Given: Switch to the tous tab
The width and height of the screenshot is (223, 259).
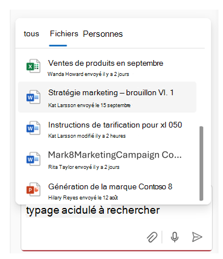Looking at the screenshot, I should click(x=31, y=34).
